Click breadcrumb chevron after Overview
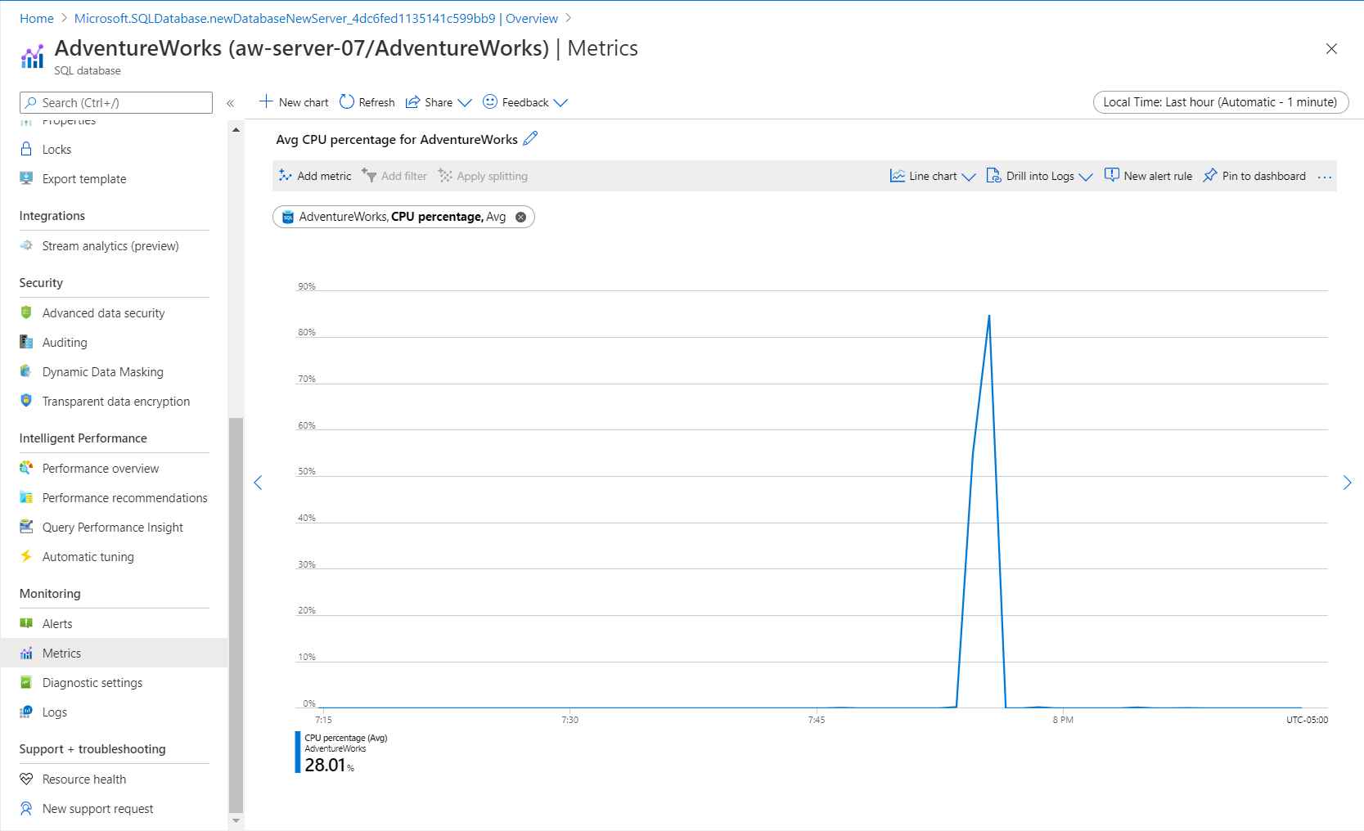 (x=568, y=18)
